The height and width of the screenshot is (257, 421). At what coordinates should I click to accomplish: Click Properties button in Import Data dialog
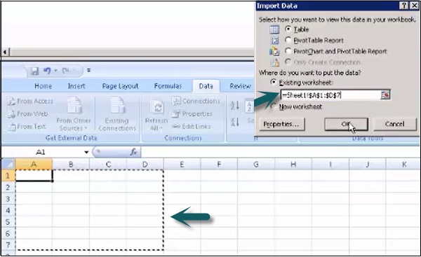click(282, 125)
